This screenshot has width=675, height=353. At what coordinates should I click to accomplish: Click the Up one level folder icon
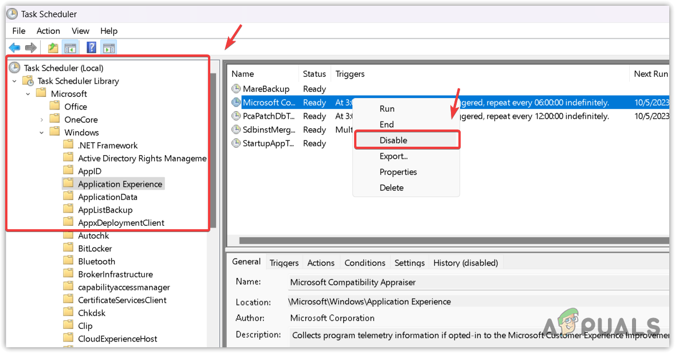coord(53,48)
